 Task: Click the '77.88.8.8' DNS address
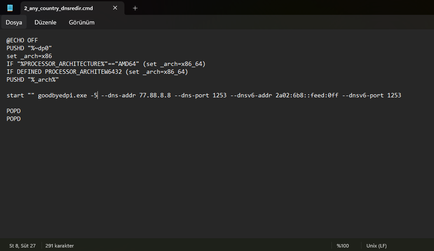[x=155, y=96]
